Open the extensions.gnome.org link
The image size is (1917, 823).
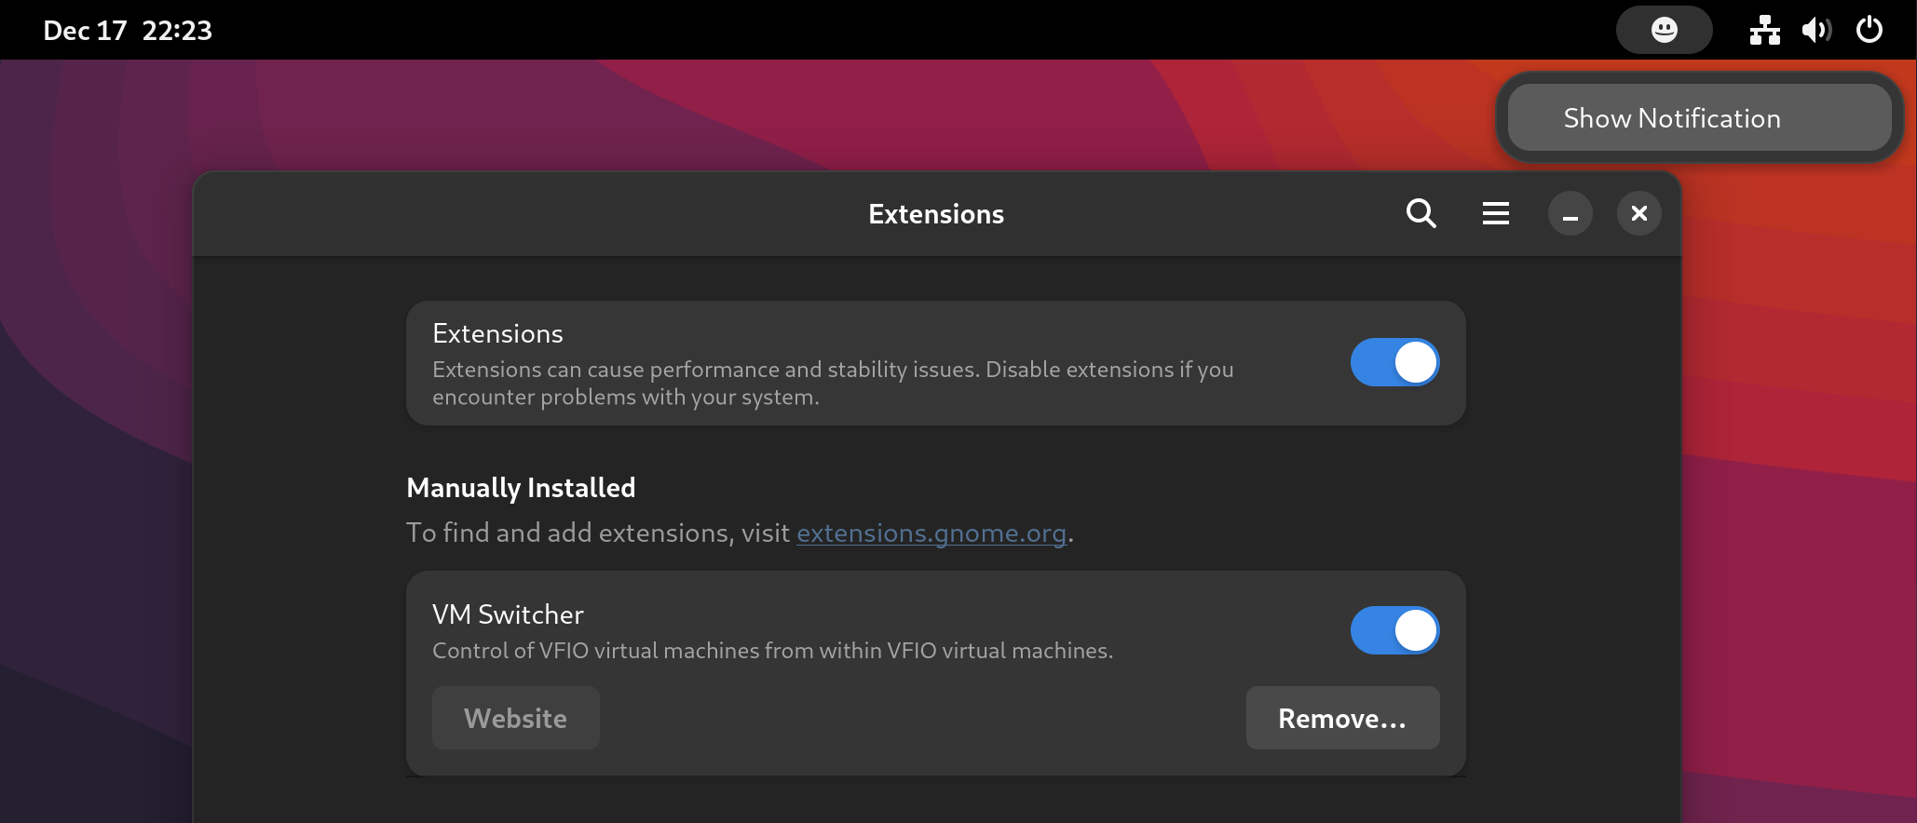tap(931, 533)
